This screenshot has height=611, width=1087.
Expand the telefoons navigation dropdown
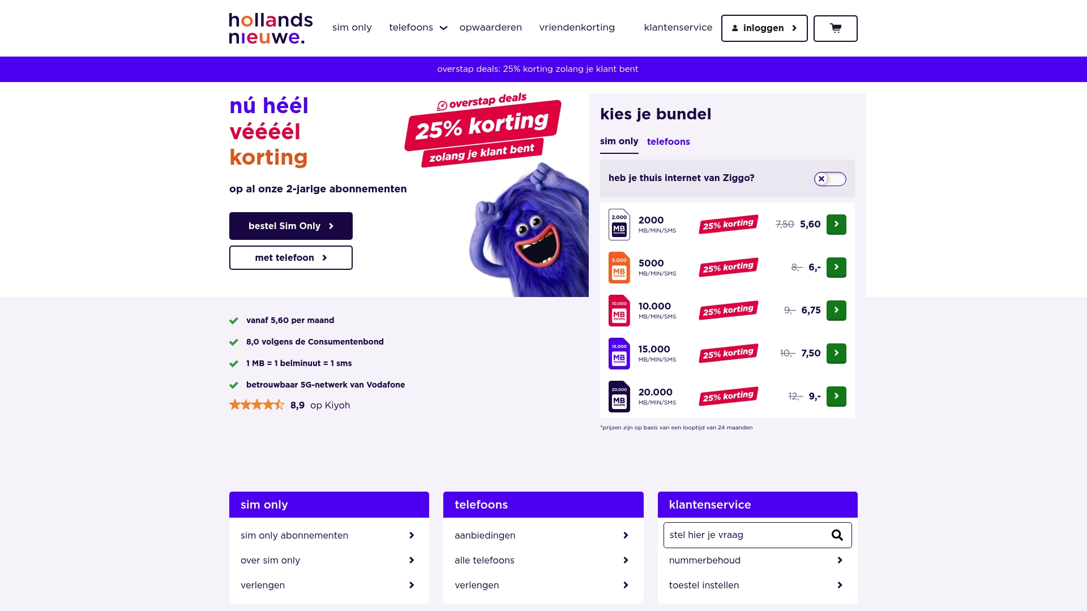click(x=418, y=27)
